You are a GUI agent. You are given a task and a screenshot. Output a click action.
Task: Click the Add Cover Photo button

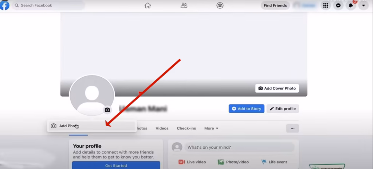click(x=277, y=88)
